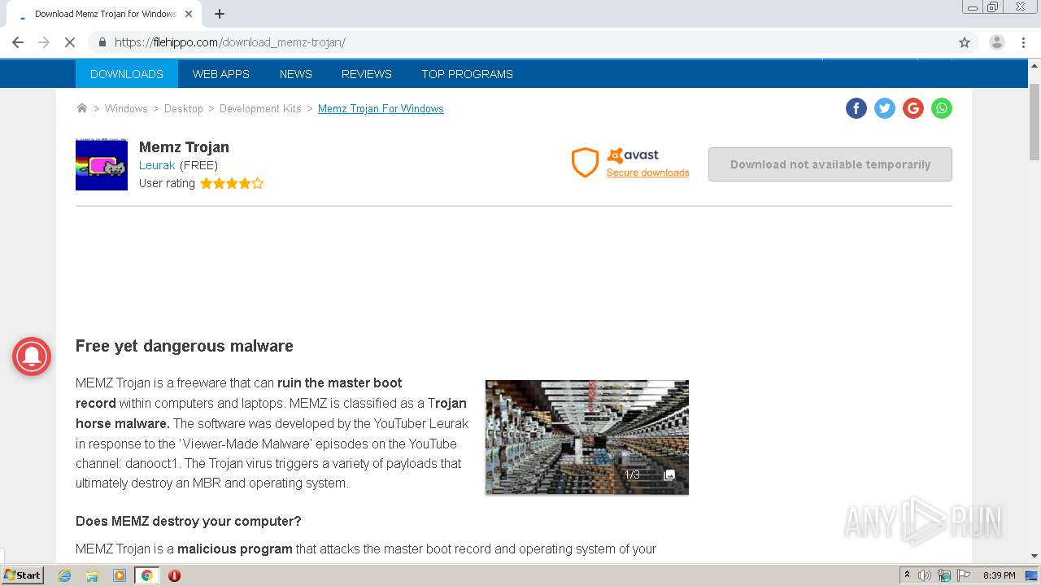Select NEWS navigation tab
1041x586 pixels.
pyautogui.click(x=296, y=74)
